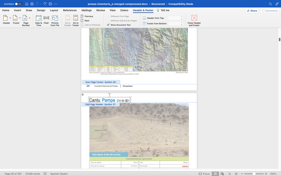Image resolution: width=281 pixels, height=176 pixels.
Task: Jump to footer with Go to Footer
Action: click(x=76, y=19)
